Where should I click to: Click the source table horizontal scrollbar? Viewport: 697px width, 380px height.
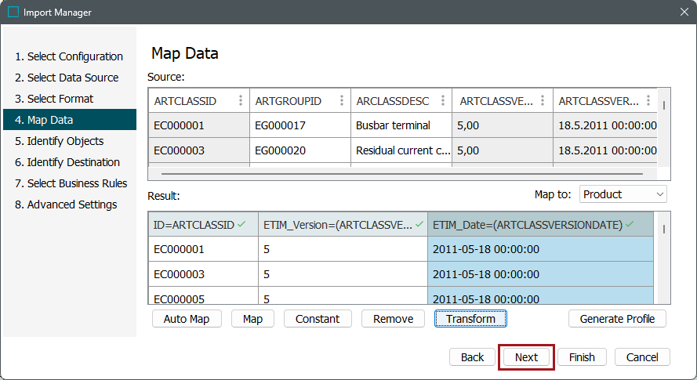coord(401,174)
